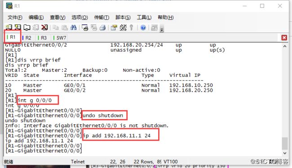
Task: Open the 编辑(E) menu
Action: click(36, 18)
